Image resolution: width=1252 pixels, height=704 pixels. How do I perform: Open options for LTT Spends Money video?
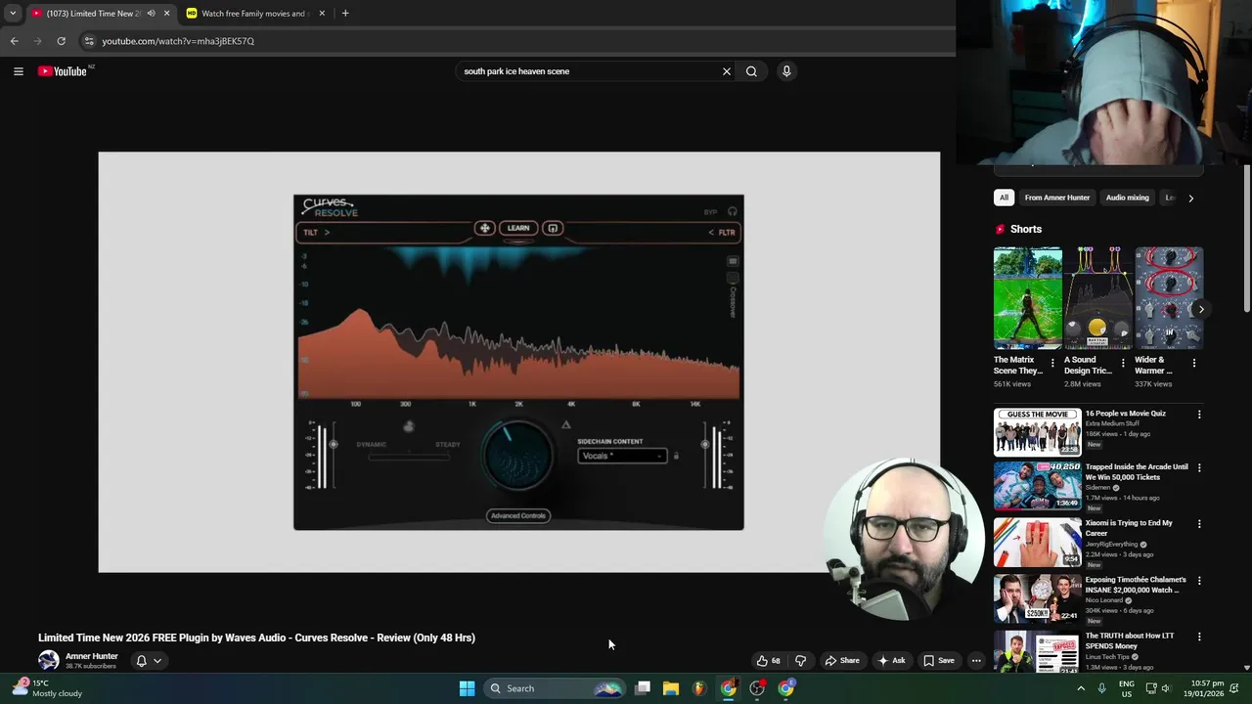pos(1199,637)
